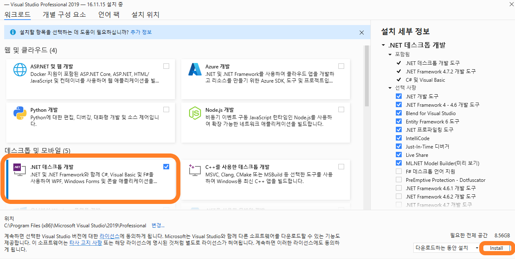Screen dimensions: 515x259
Task: Click the installation path text
Action: [75, 225]
